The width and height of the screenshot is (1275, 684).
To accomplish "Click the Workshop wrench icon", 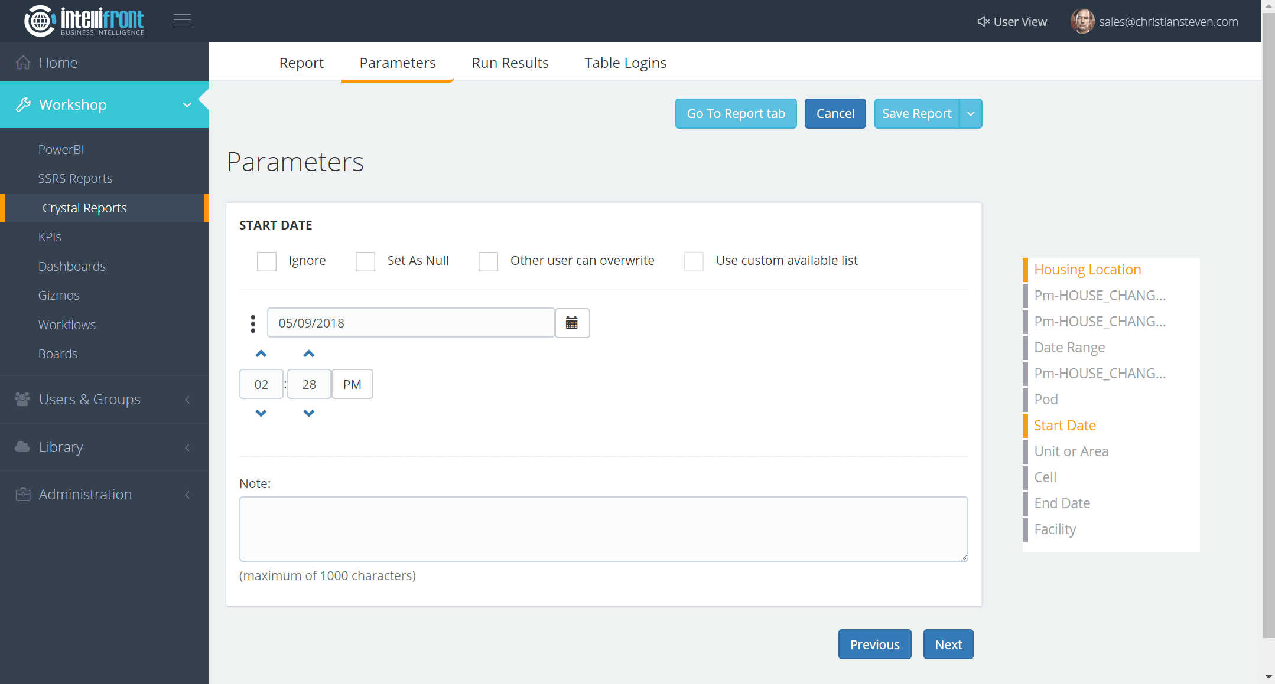I will 23,104.
